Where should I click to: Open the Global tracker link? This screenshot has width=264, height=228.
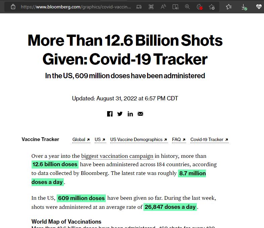coord(81,139)
